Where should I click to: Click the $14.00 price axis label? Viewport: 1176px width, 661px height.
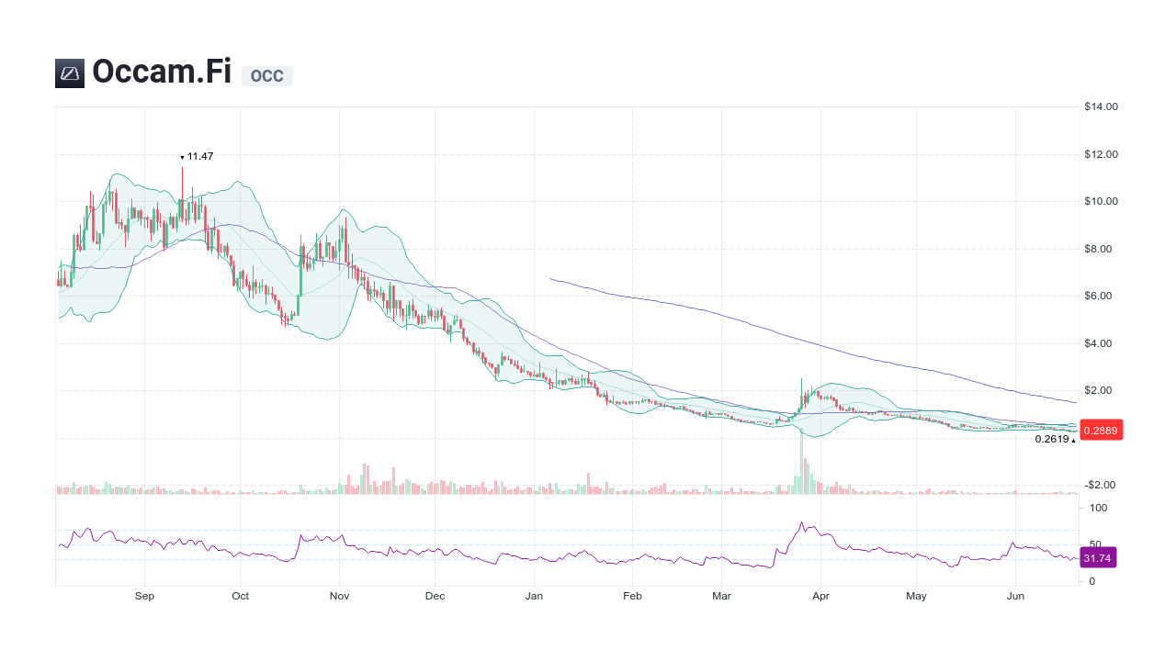click(1101, 106)
